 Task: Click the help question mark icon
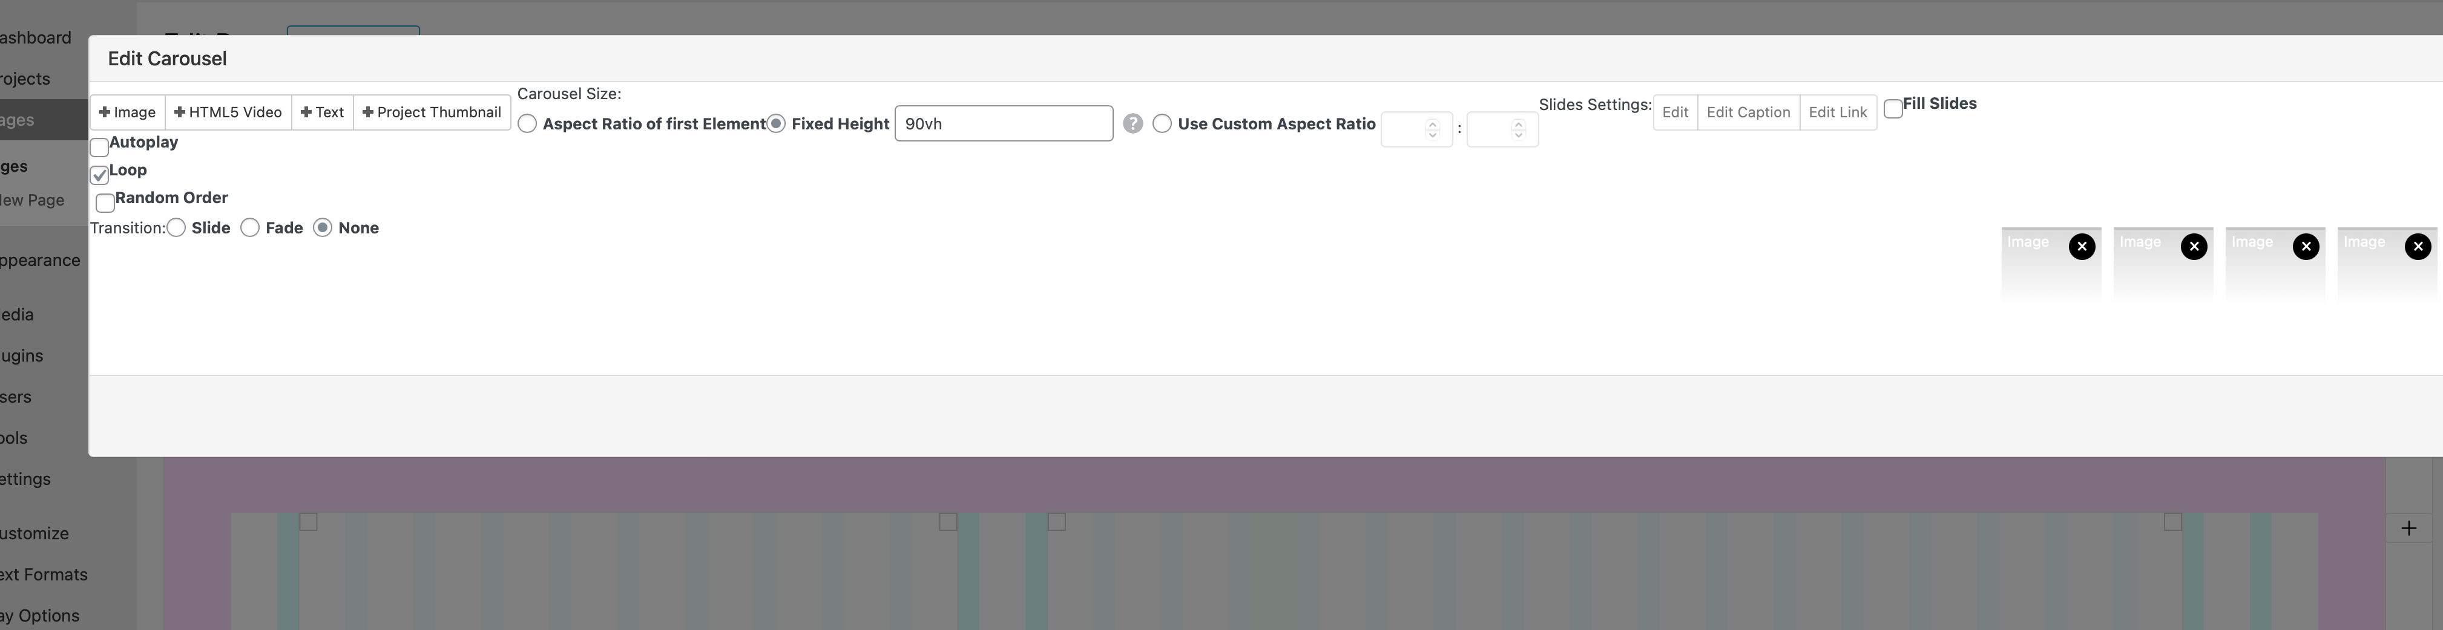coord(1133,124)
